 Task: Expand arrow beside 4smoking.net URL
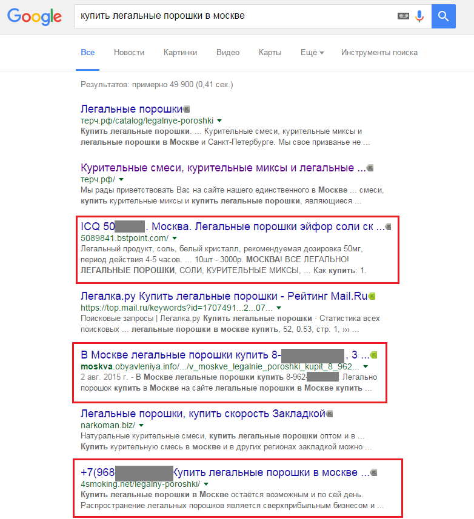pos(206,484)
